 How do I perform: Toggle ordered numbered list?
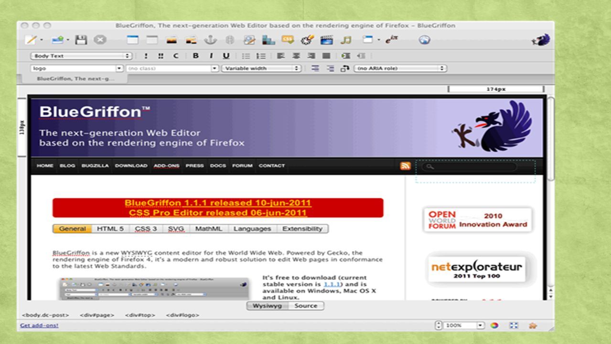[x=261, y=56]
